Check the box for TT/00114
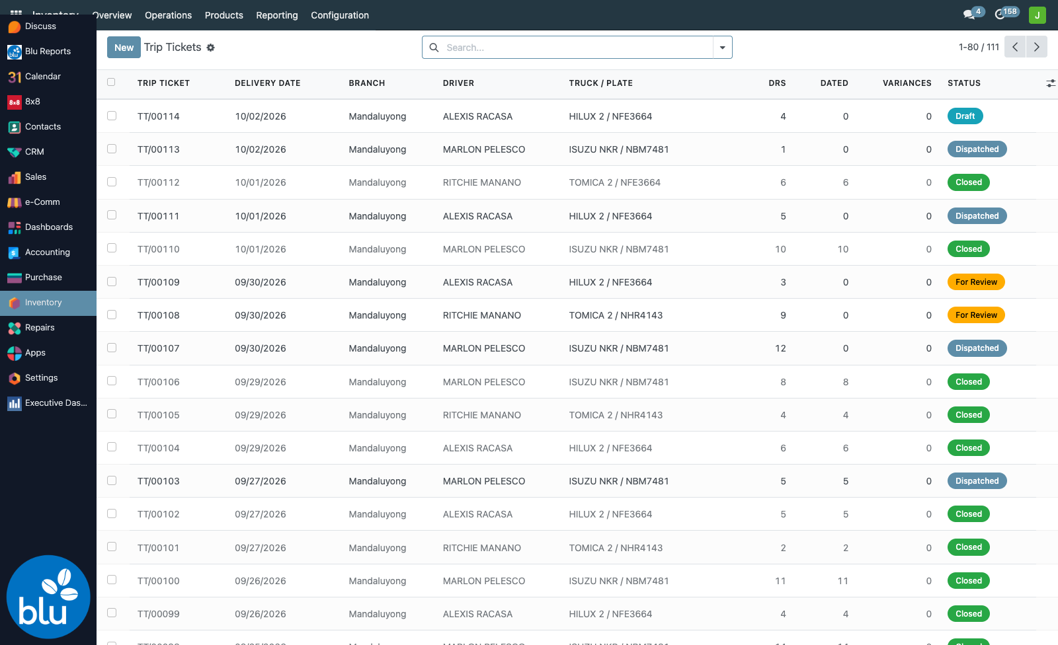1058x645 pixels. pyautogui.click(x=112, y=116)
